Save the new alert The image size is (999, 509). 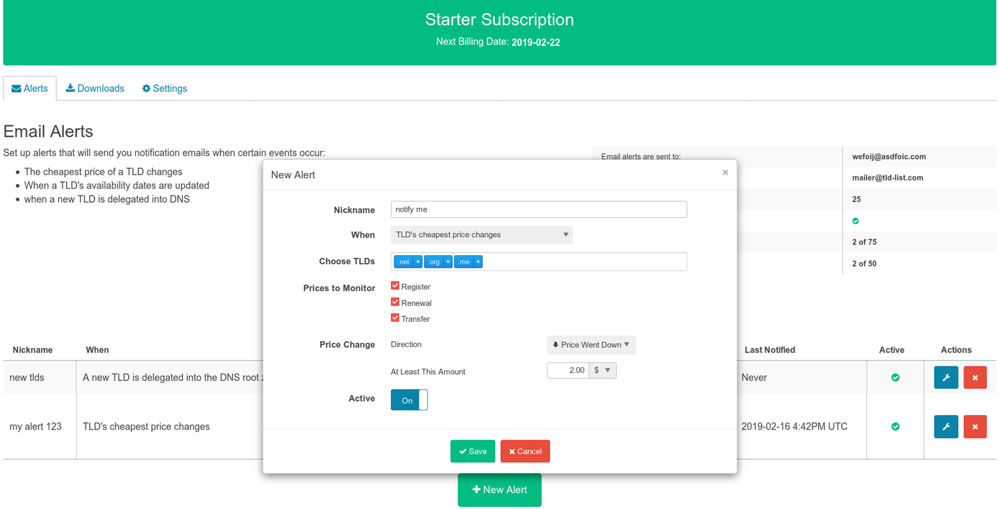click(x=472, y=452)
